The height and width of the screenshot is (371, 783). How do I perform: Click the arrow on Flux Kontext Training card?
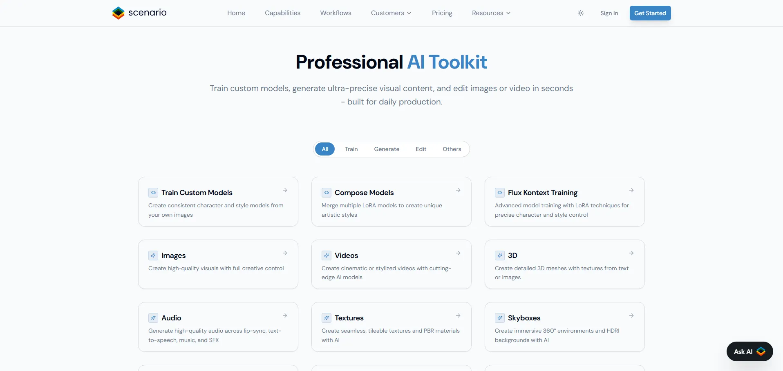(631, 191)
